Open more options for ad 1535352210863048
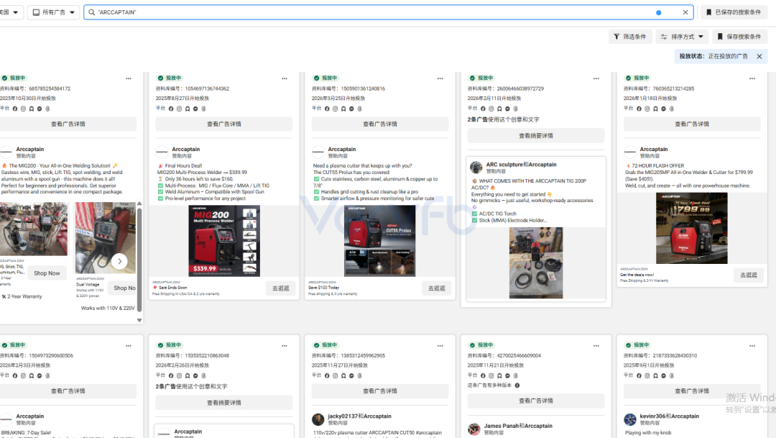The height and width of the screenshot is (438, 776). (285, 345)
